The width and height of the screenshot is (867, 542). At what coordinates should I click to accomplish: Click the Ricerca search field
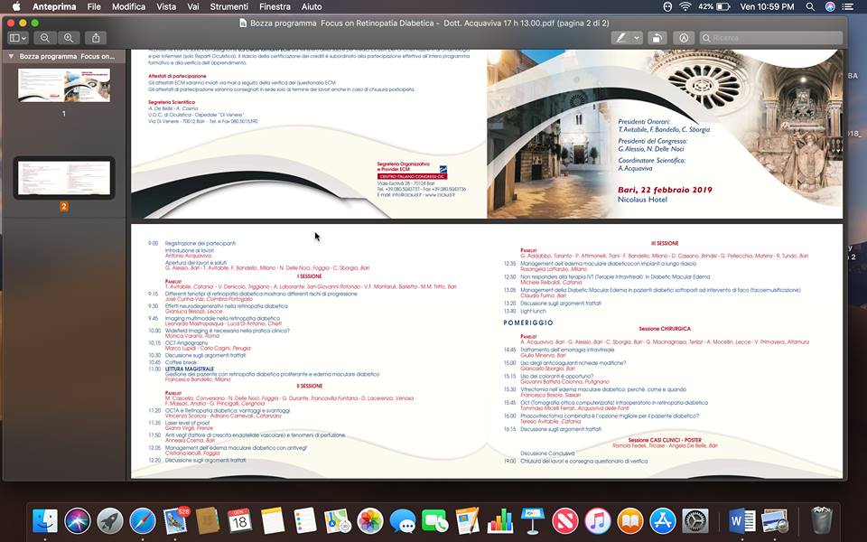771,38
